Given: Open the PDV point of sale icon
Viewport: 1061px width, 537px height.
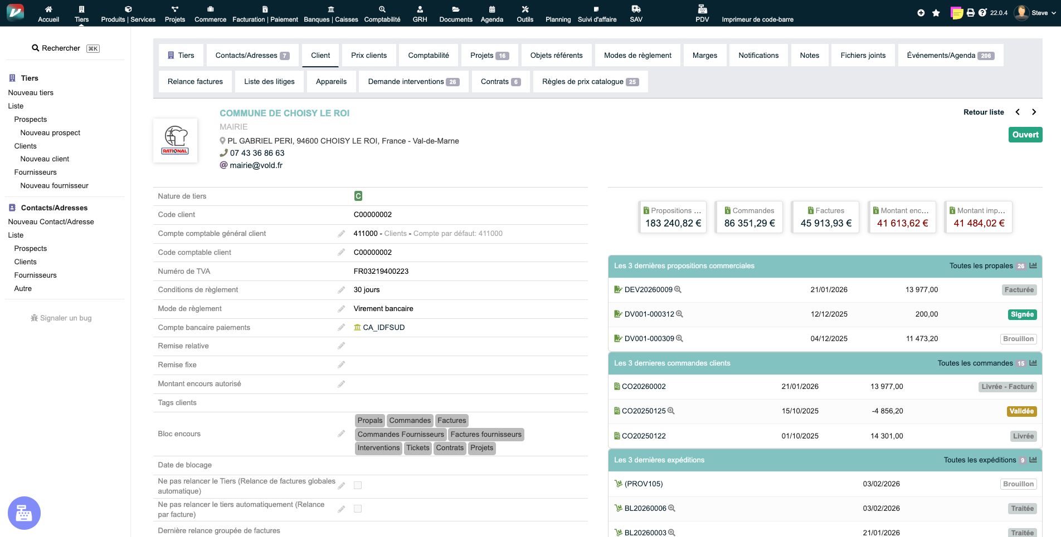Looking at the screenshot, I should [702, 13].
